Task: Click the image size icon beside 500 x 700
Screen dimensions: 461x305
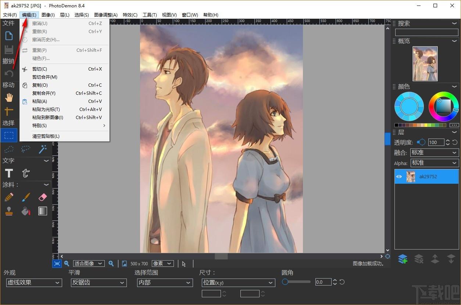Action: pyautogui.click(x=124, y=263)
